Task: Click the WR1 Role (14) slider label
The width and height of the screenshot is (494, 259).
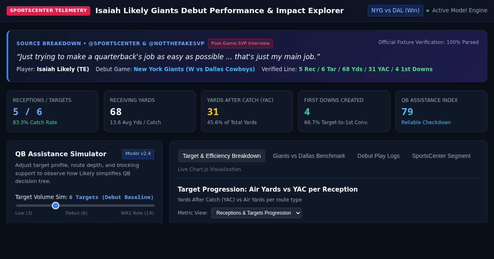Action: tap(137, 213)
